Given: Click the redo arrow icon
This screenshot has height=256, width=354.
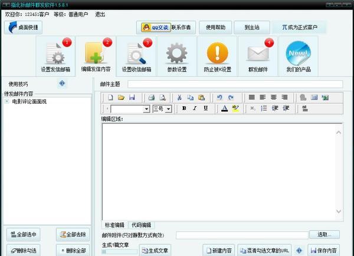Looking at the screenshot, I should [x=231, y=97].
